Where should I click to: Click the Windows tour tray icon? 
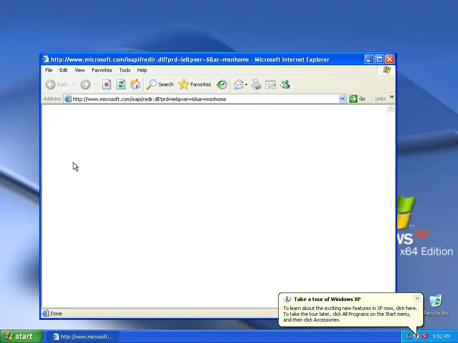[416, 336]
